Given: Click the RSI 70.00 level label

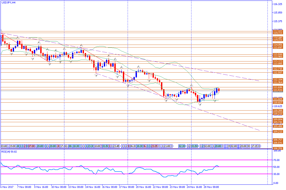Looking at the screenshot, I should [276, 160].
